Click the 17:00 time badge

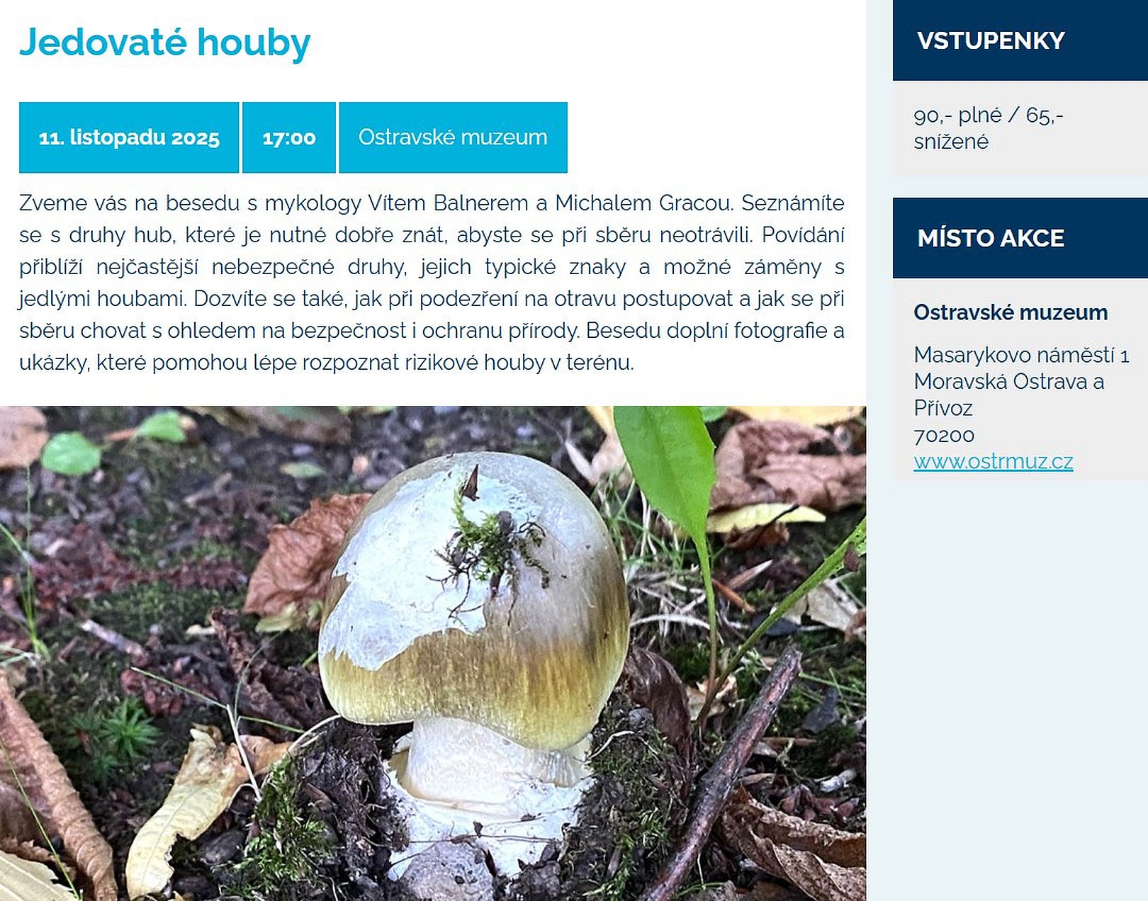coord(289,137)
